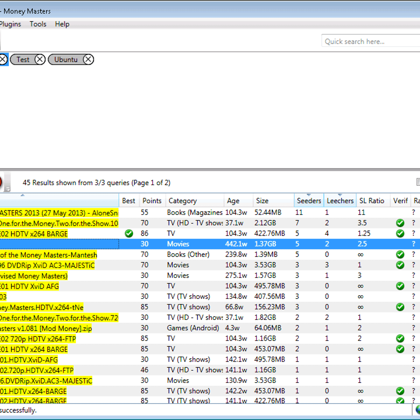Close the Ubuntu query tag
420x420 pixels.
(88, 59)
